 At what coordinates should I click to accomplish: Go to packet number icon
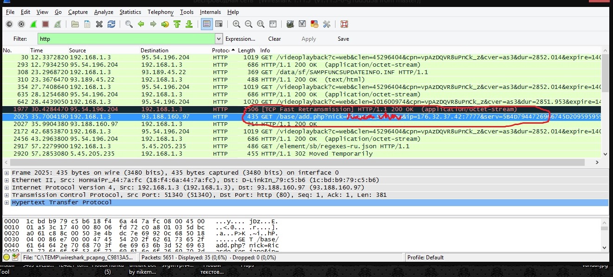[165, 24]
